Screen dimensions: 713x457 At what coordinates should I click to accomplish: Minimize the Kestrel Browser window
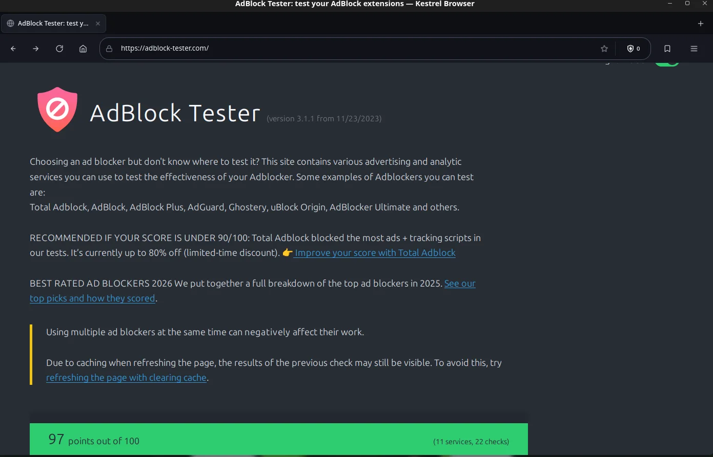(670, 4)
